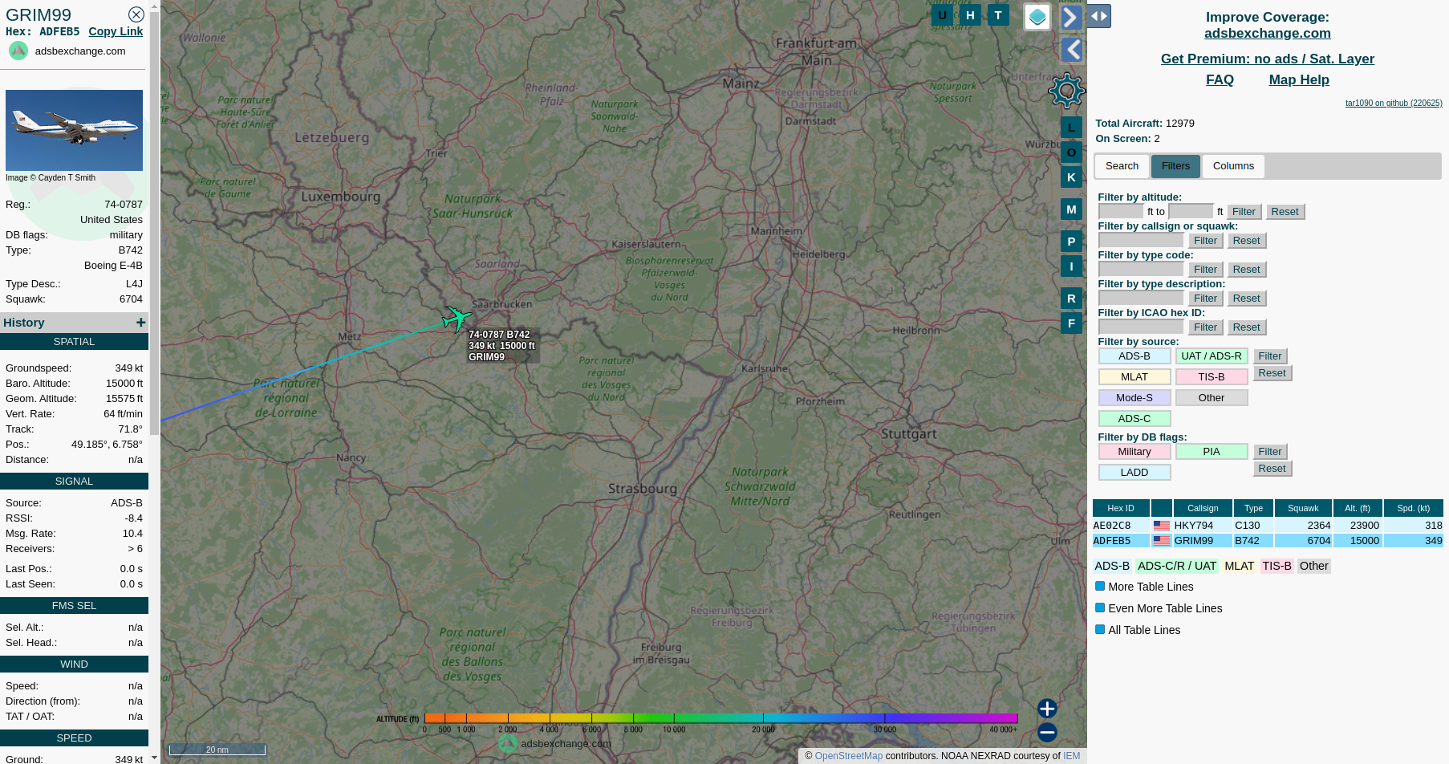Select the HKY794 row in aircraft table
The image size is (1449, 764).
1268,526
